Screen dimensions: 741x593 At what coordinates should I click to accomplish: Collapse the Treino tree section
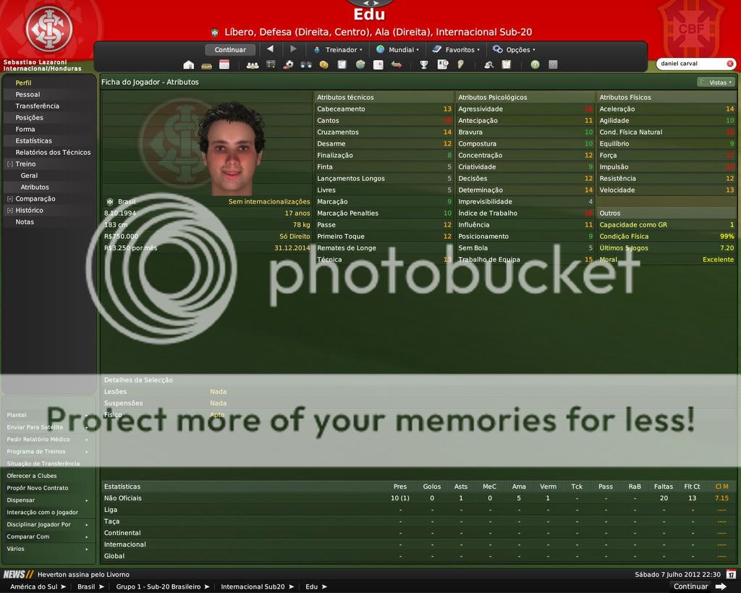pyautogui.click(x=9, y=164)
